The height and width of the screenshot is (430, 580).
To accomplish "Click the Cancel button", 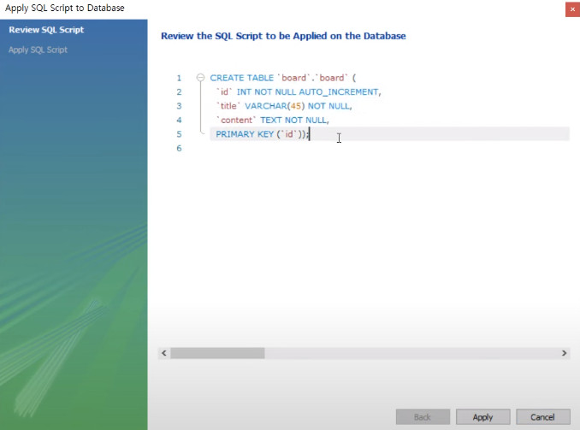I will 542,417.
